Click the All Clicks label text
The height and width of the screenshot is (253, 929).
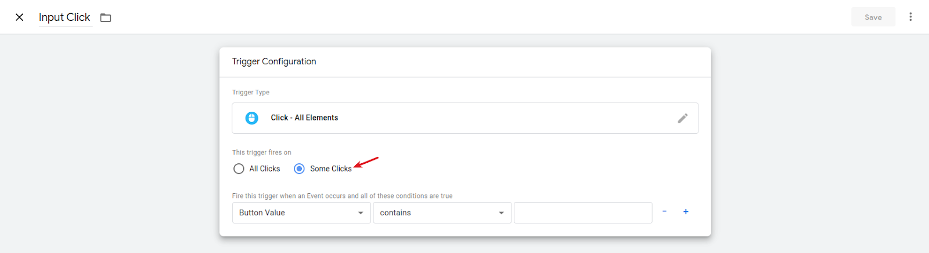coord(265,169)
